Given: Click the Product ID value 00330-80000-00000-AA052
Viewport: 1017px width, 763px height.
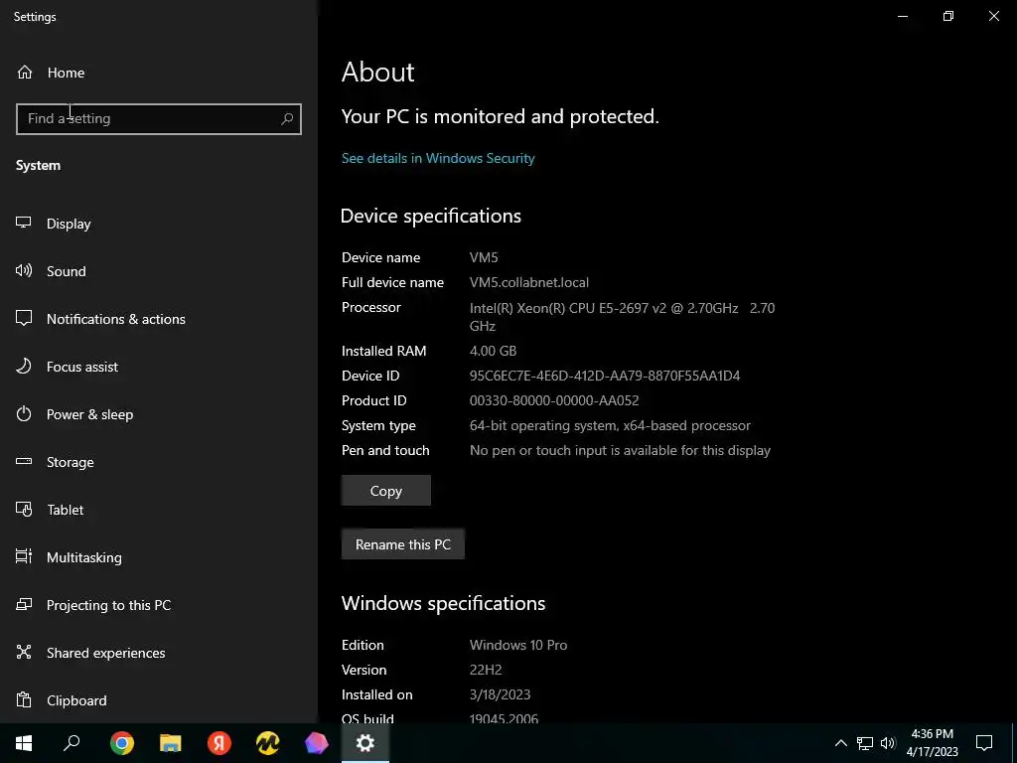Looking at the screenshot, I should click(554, 400).
